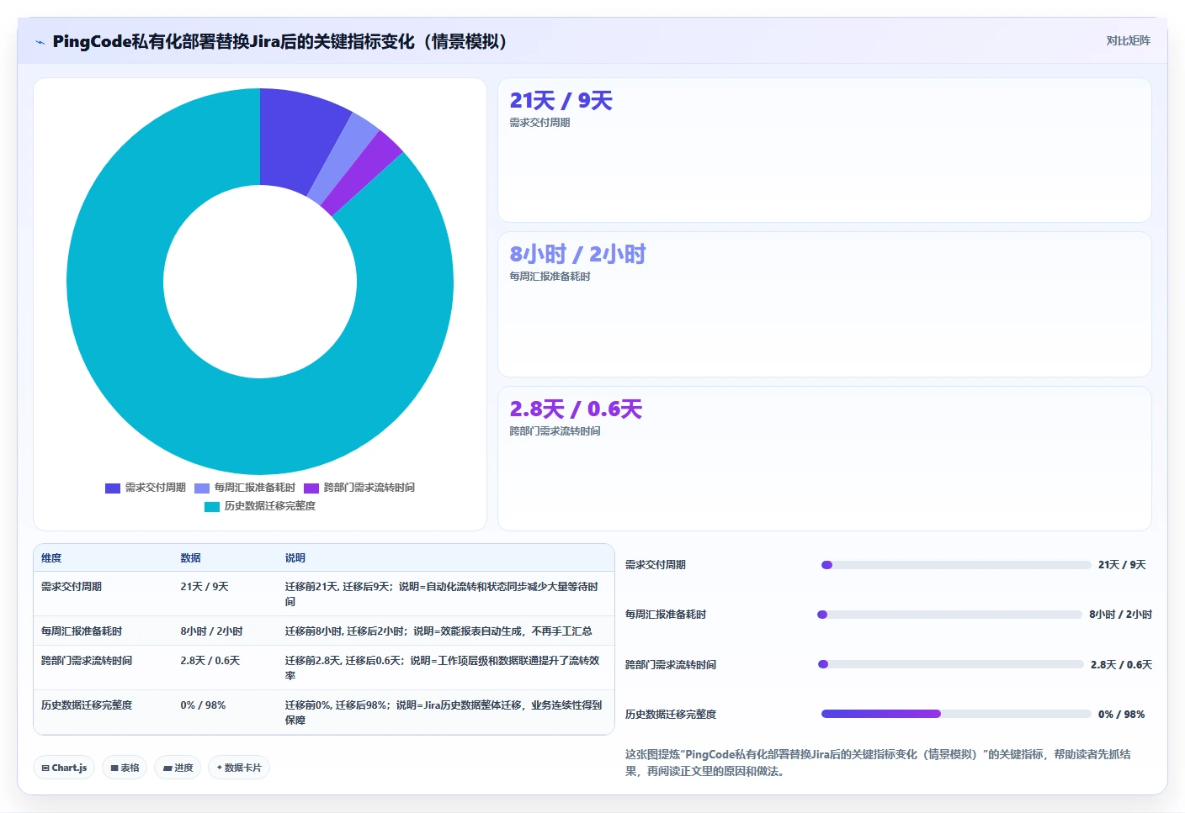Click the header icon beside the PingCode title
The width and height of the screenshot is (1185, 813).
pyautogui.click(x=40, y=42)
